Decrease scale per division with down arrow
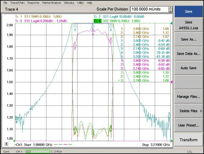Image resolution: width=204 pixels, height=154 pixels. [170, 11]
